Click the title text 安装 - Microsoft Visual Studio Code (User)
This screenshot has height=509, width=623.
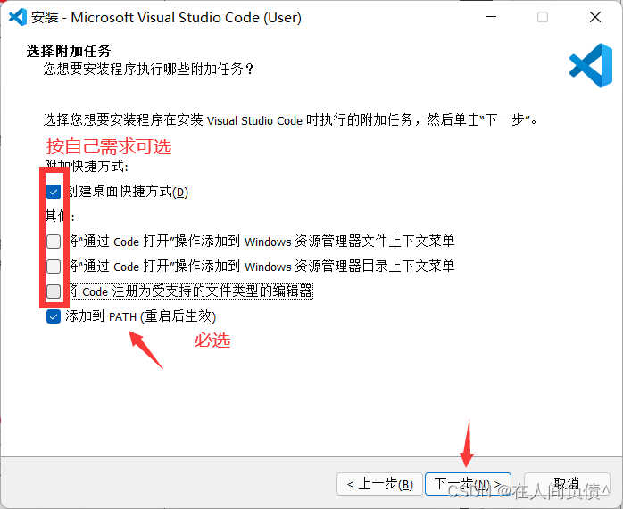pos(167,18)
